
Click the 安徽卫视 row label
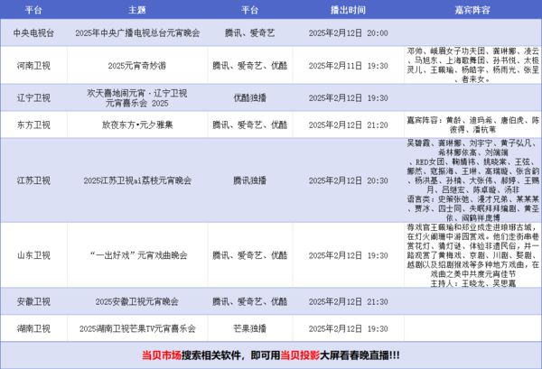point(33,300)
